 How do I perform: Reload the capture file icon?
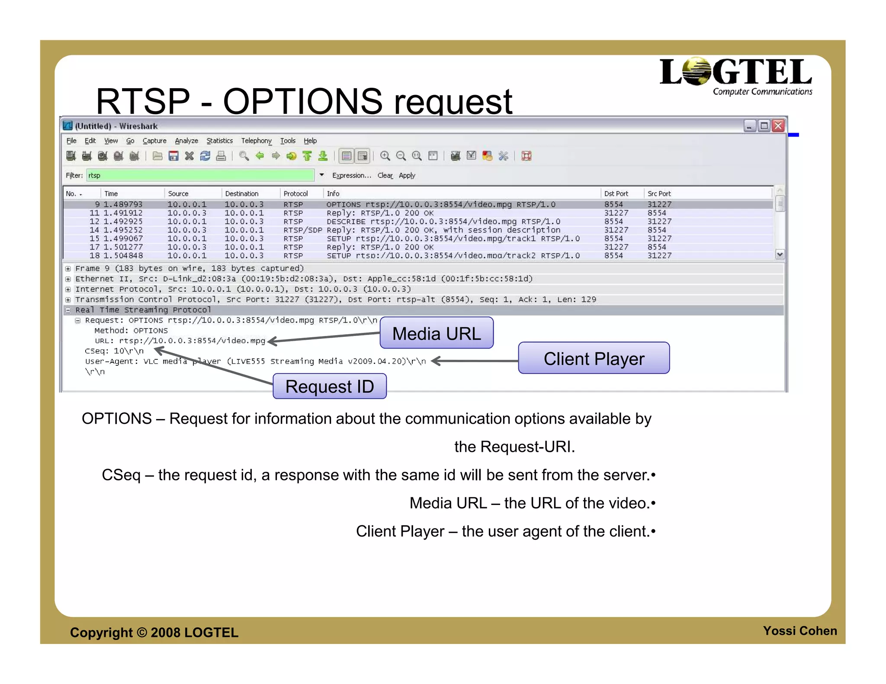point(205,156)
